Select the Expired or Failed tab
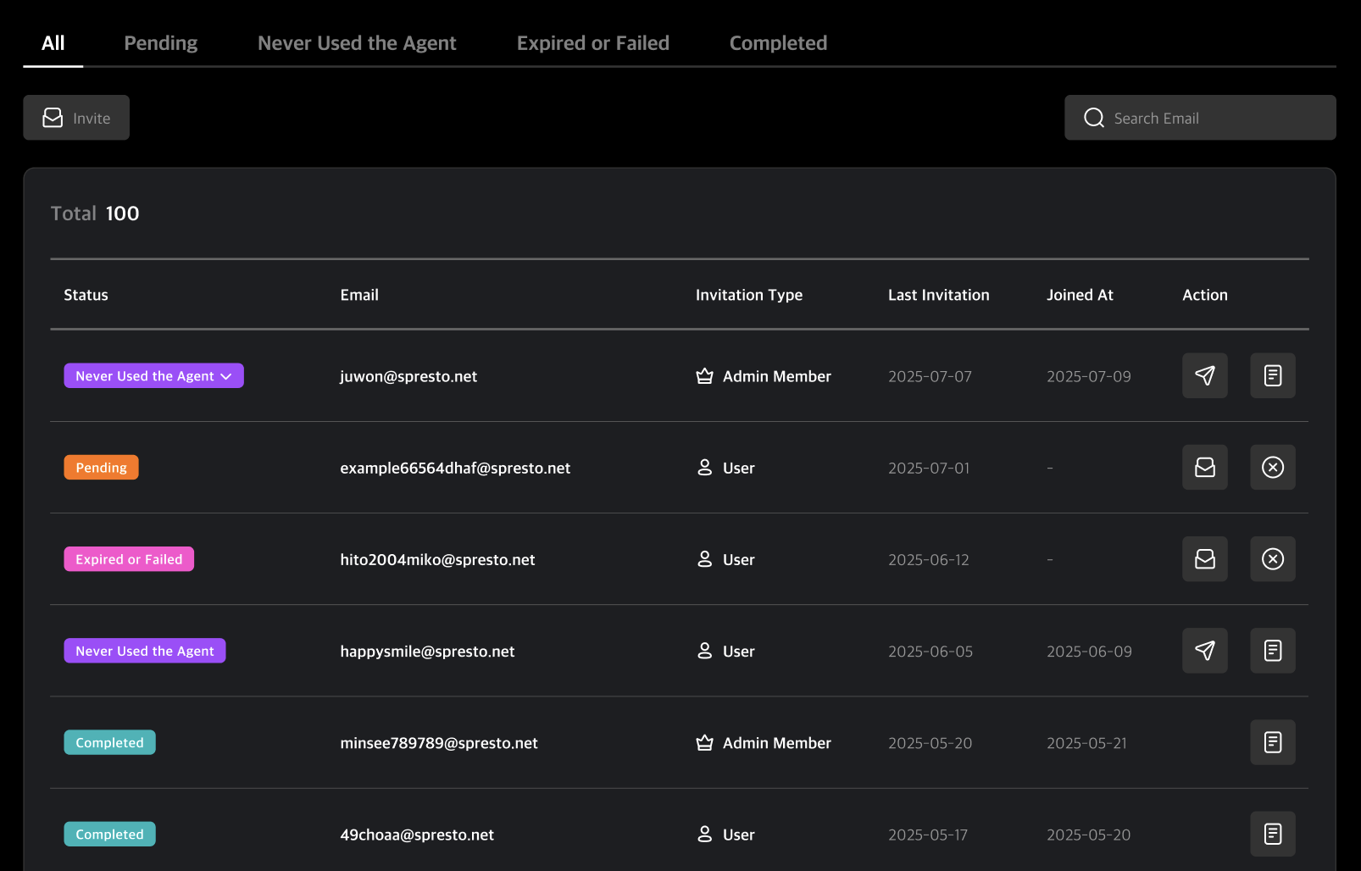The height and width of the screenshot is (871, 1361). pyautogui.click(x=592, y=43)
